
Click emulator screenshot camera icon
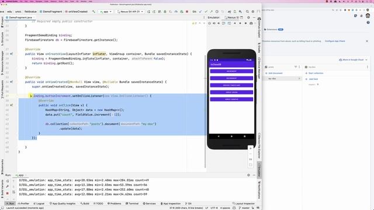coord(251,23)
